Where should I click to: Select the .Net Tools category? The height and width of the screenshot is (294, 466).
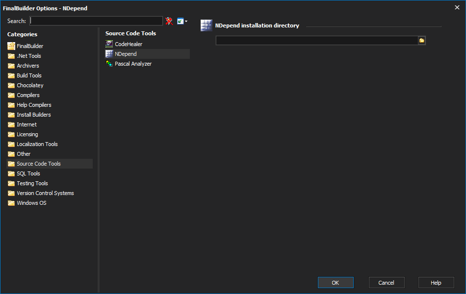point(29,56)
